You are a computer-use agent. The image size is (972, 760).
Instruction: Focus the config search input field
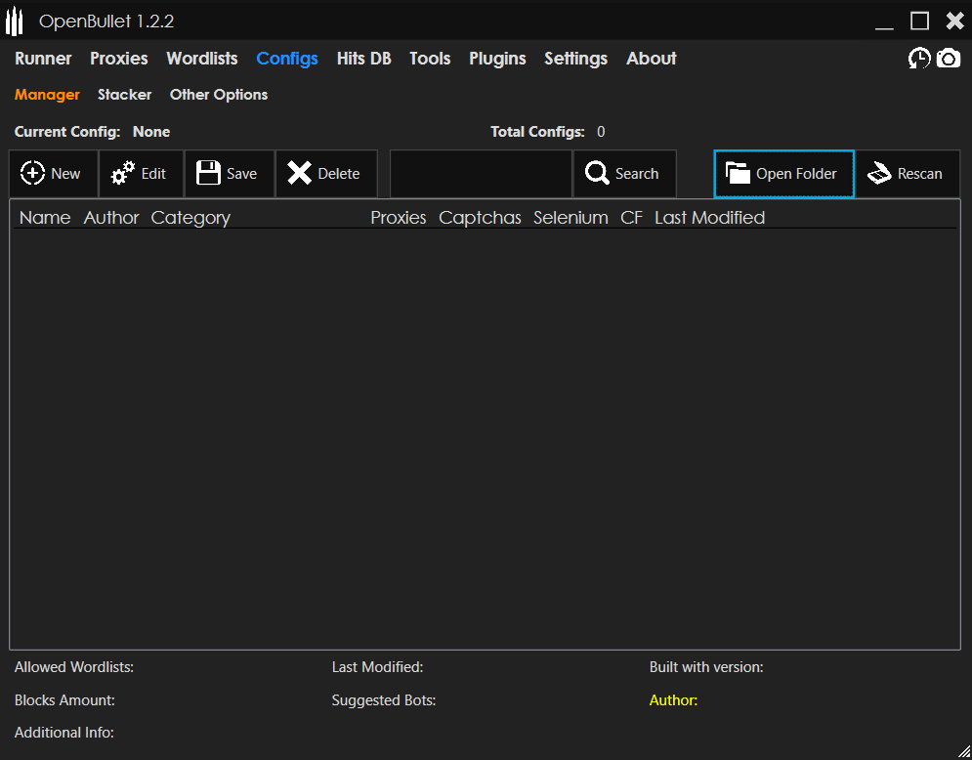click(481, 174)
